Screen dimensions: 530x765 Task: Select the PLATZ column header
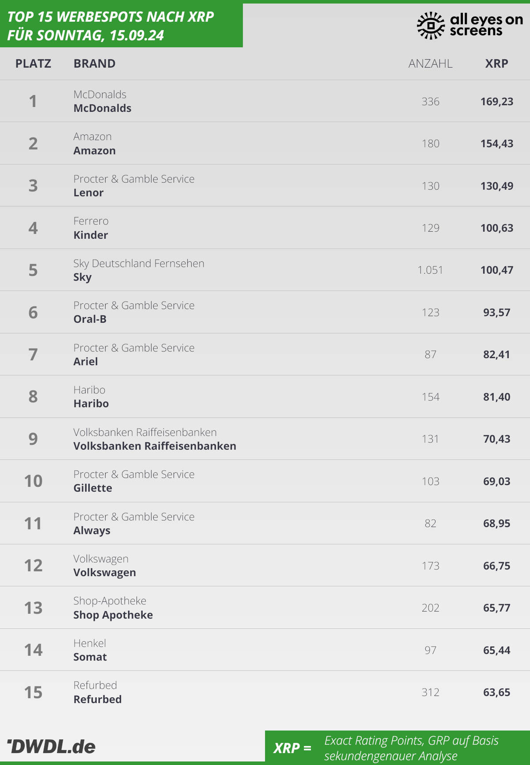coord(33,64)
